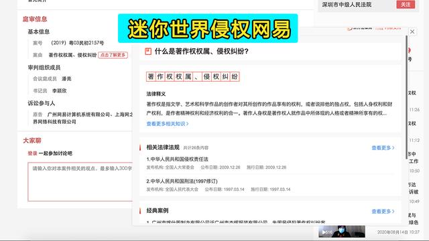Click case number (2019)粤03民初2157号
The image size is (429, 241).
point(78,43)
